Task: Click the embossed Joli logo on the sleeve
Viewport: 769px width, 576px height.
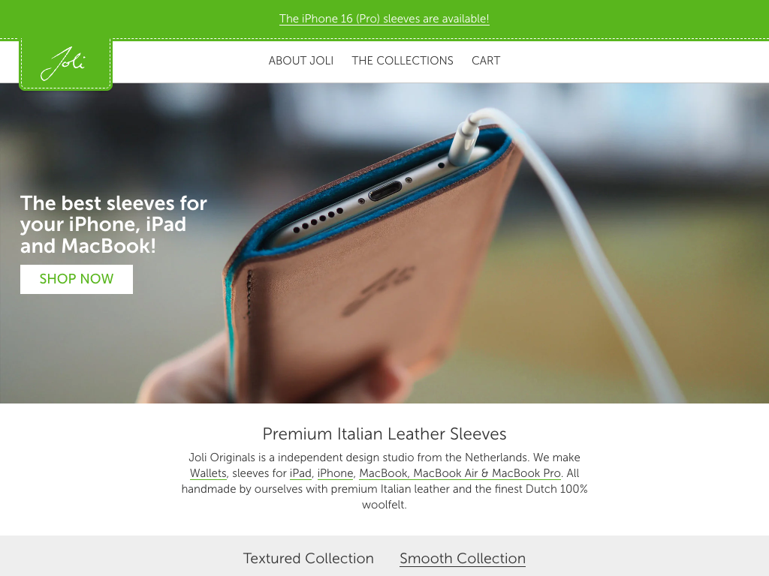Action: [378, 290]
